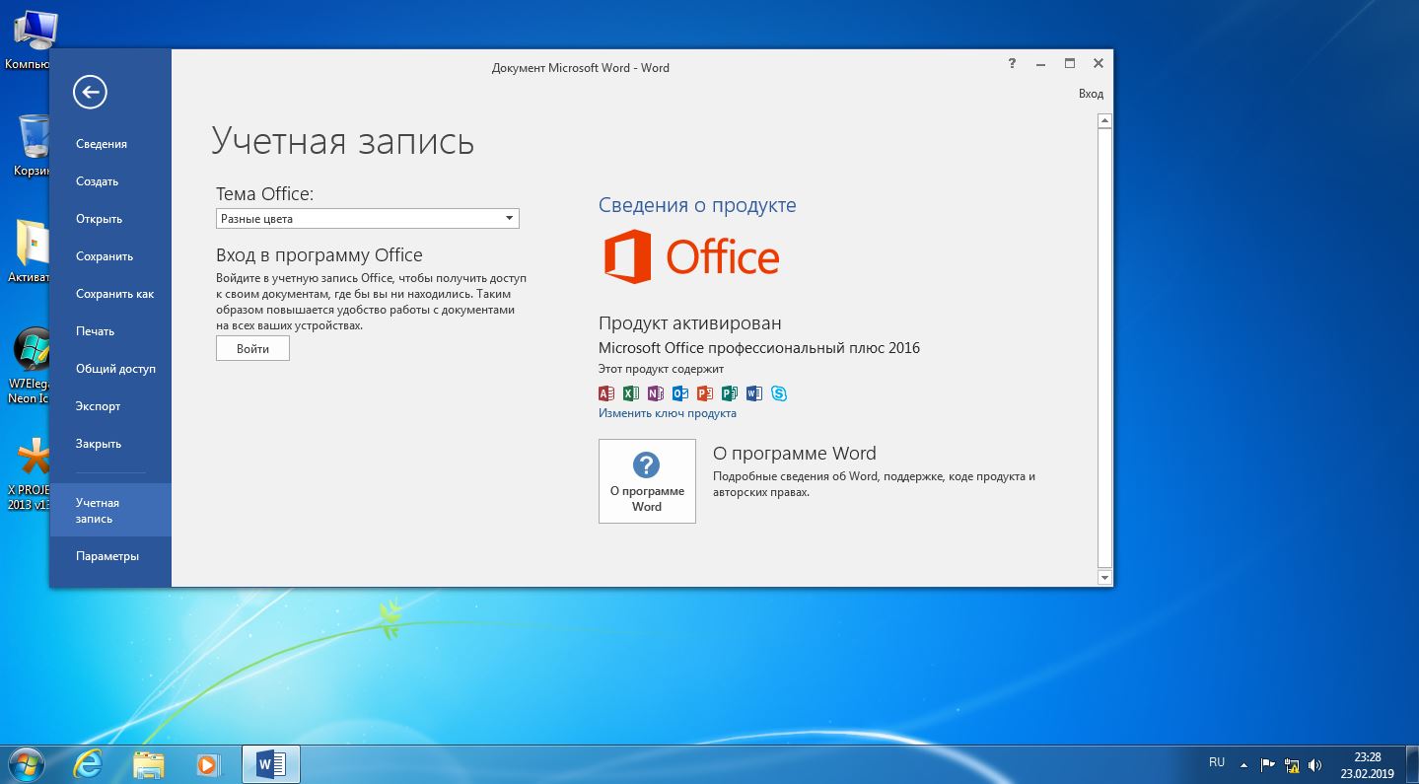Click the OneNote product icon
The image size is (1419, 784).
tap(656, 393)
